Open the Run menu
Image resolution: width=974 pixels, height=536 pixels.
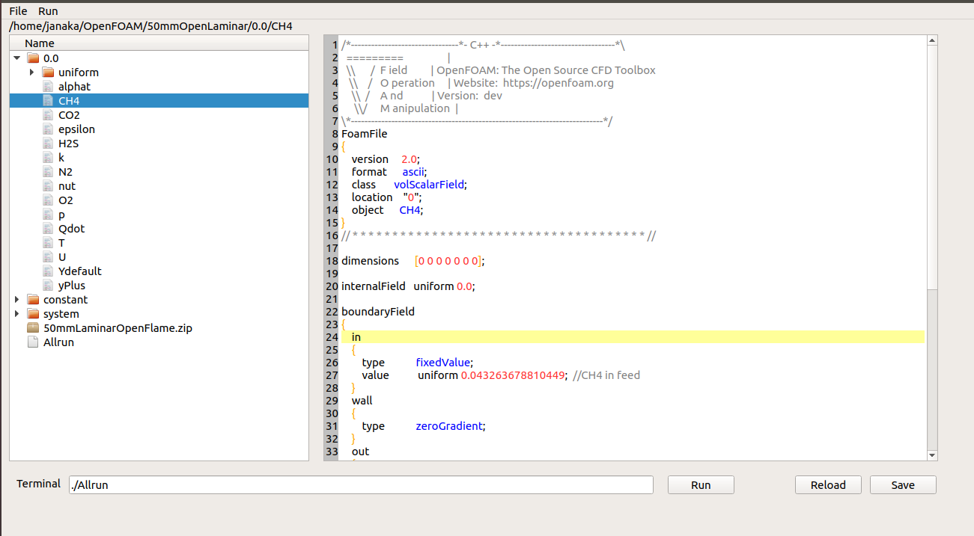click(47, 10)
